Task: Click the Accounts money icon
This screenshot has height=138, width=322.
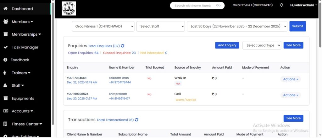Action: (6, 111)
